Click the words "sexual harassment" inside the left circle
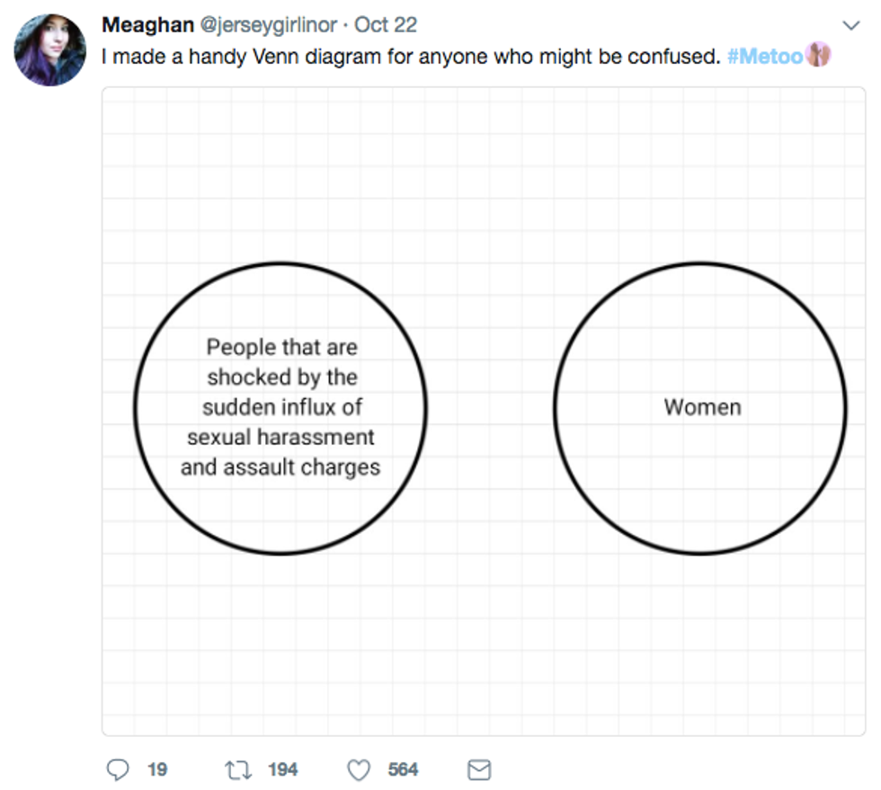 pyautogui.click(x=280, y=438)
